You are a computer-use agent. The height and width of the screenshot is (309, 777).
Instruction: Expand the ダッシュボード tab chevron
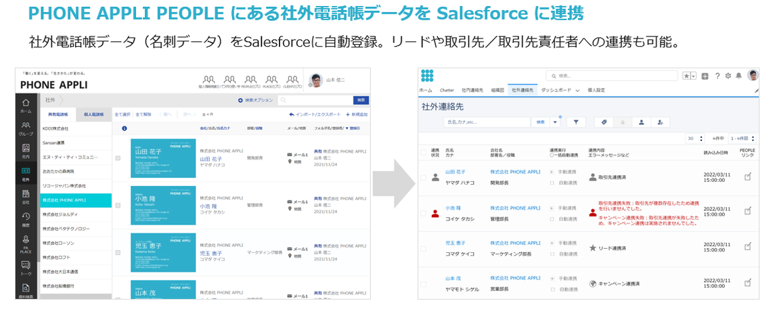577,91
